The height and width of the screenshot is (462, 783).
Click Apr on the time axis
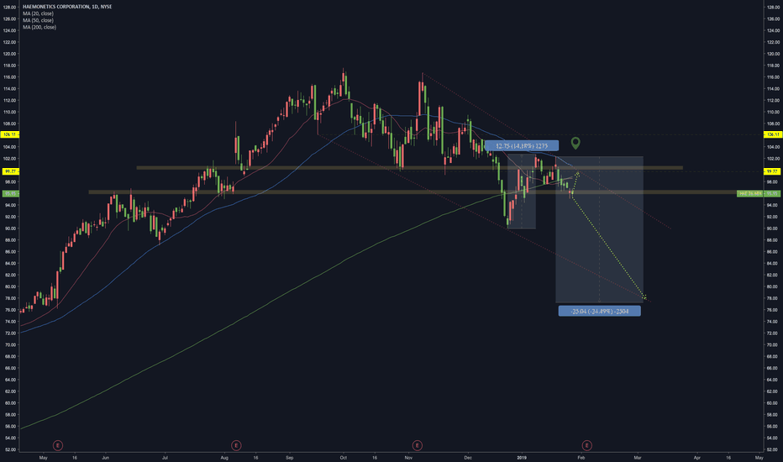pos(697,458)
